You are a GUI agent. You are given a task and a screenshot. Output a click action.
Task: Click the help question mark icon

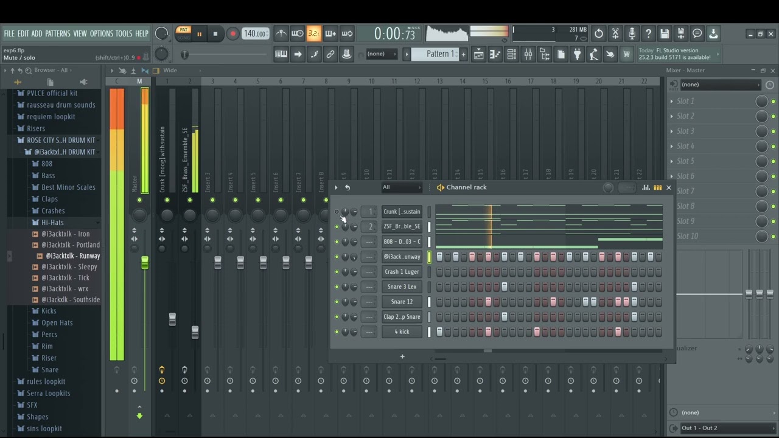pos(648,33)
